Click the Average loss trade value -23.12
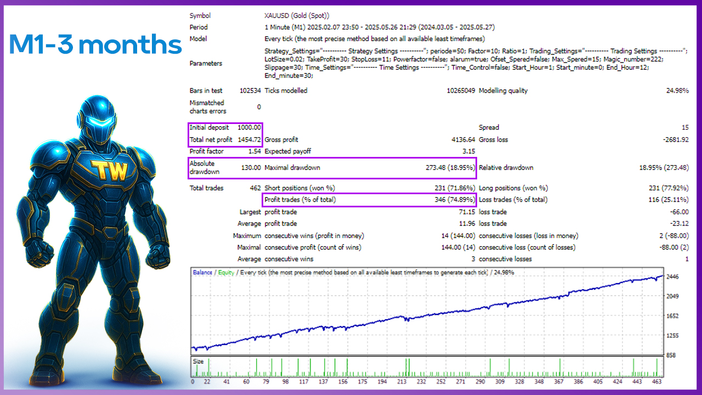 pos(679,224)
